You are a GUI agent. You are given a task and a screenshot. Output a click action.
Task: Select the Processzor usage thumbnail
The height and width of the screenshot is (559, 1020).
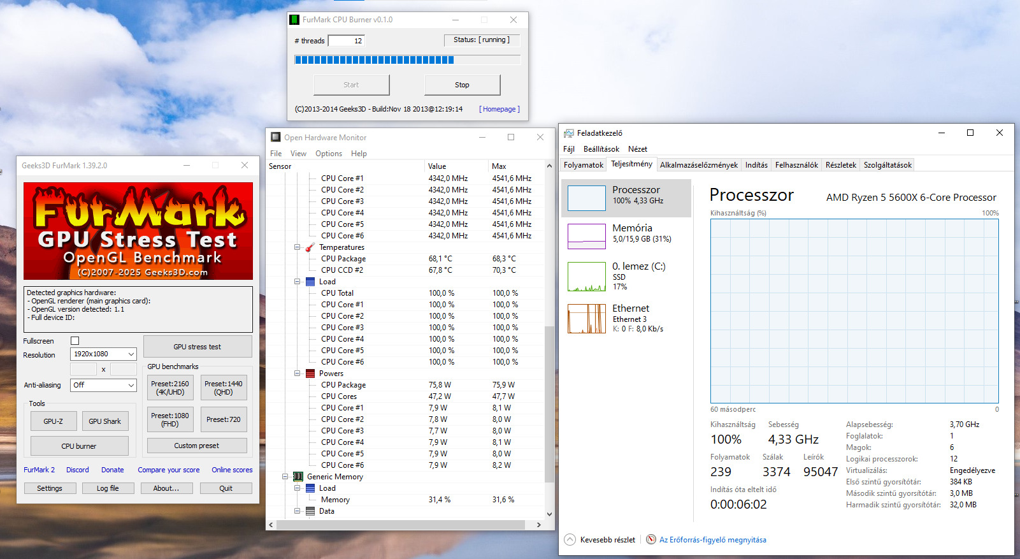[x=587, y=198]
